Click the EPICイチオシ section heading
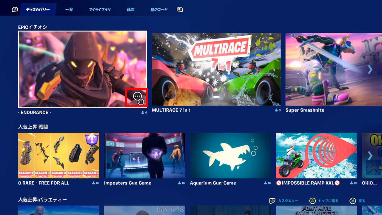The width and height of the screenshot is (382, 215). (33, 27)
